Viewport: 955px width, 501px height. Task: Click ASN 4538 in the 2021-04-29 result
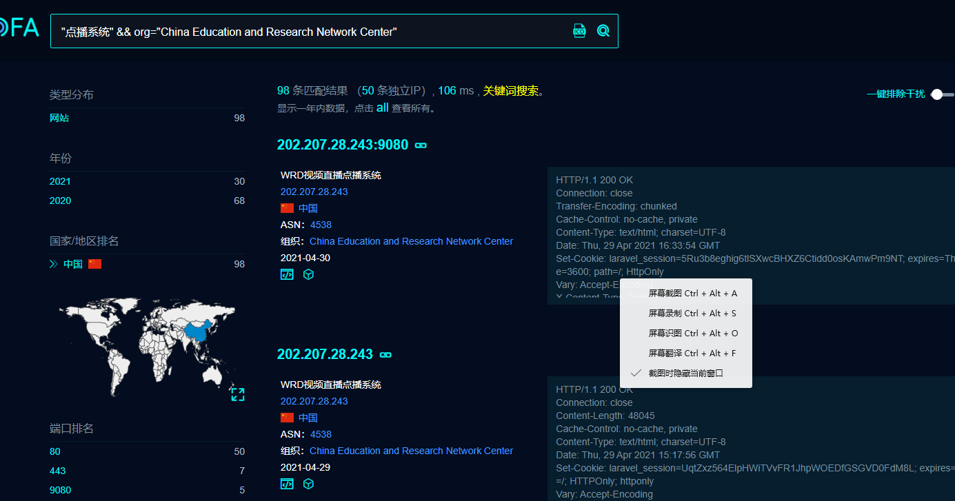pos(321,434)
